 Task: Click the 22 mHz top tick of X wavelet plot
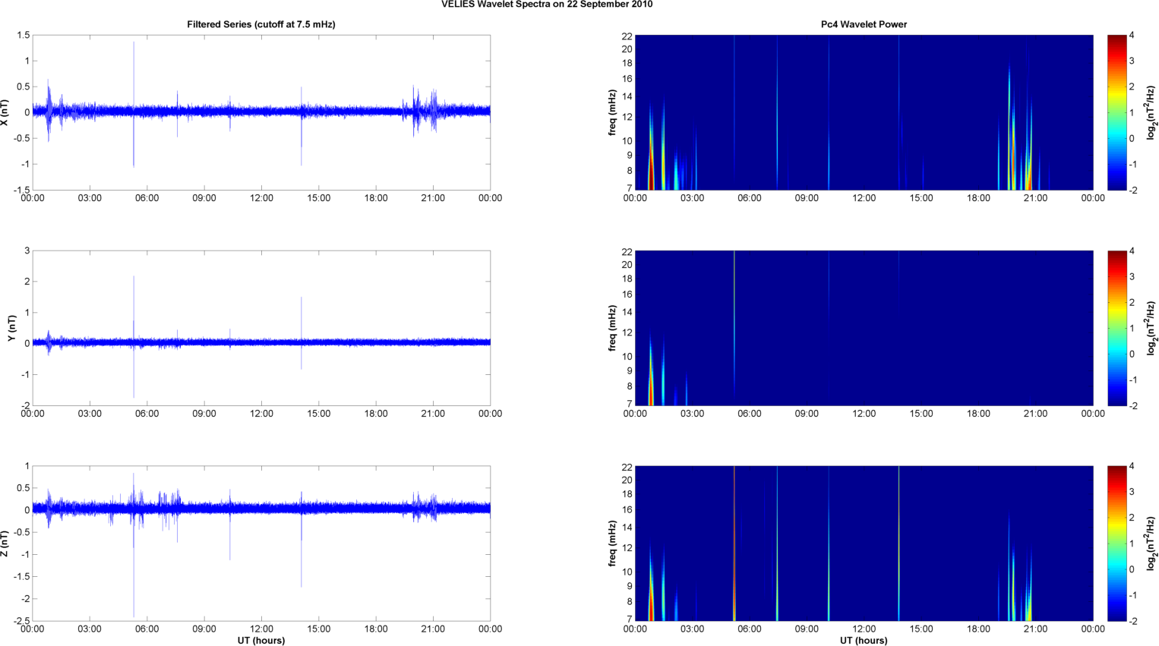(627, 36)
